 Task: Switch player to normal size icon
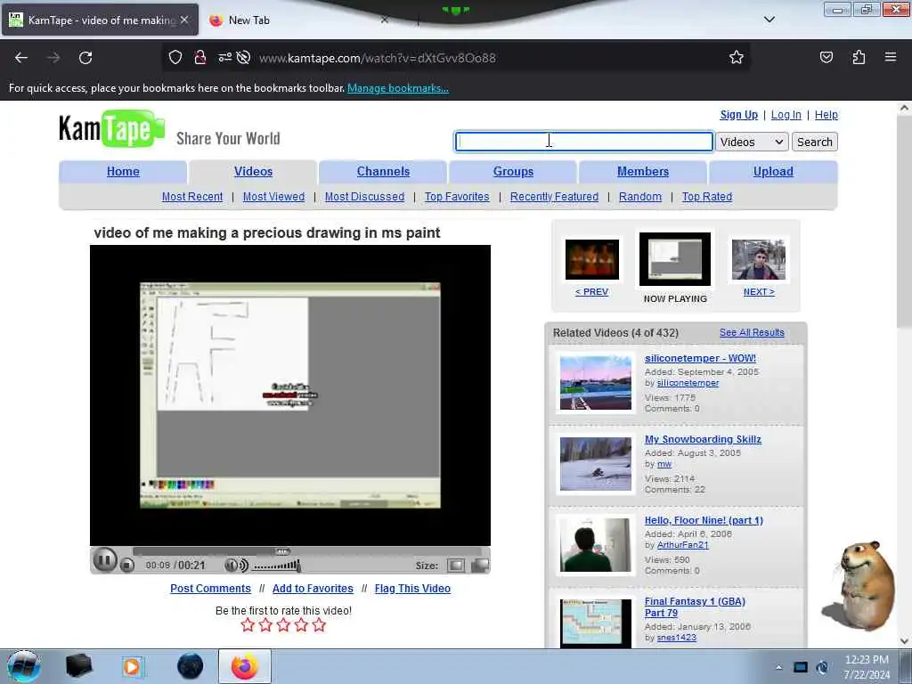click(x=456, y=565)
